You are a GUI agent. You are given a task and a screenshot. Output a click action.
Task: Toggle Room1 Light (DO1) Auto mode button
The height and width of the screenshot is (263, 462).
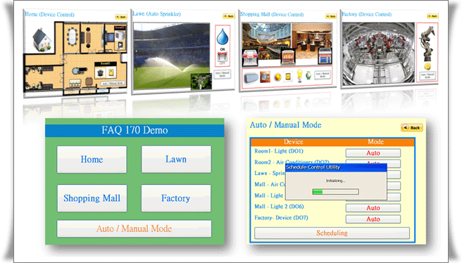click(x=373, y=153)
